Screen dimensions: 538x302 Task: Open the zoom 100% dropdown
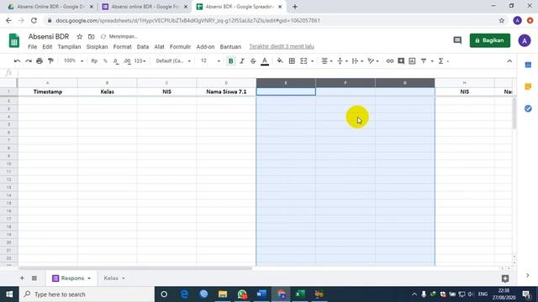(73, 61)
